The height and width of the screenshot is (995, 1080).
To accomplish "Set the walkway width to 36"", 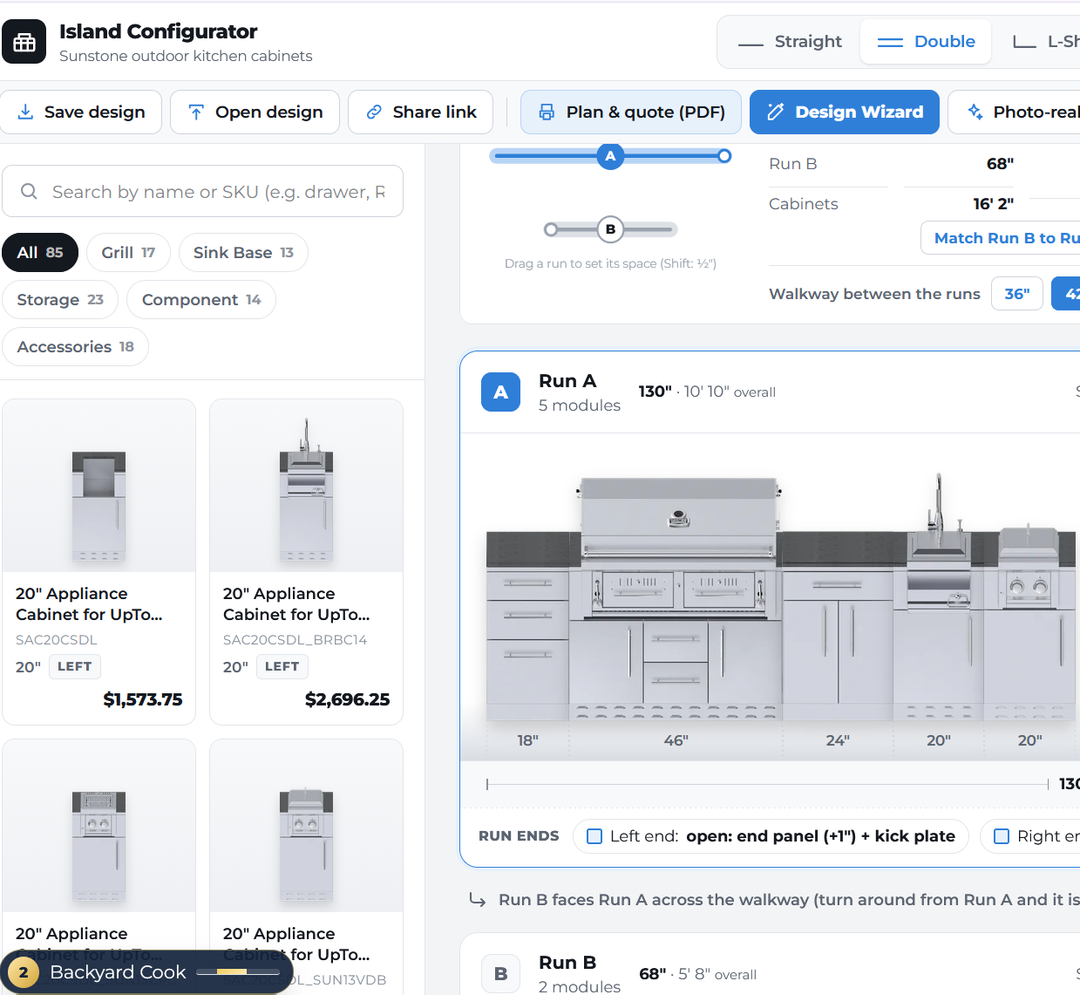I will (x=1017, y=294).
